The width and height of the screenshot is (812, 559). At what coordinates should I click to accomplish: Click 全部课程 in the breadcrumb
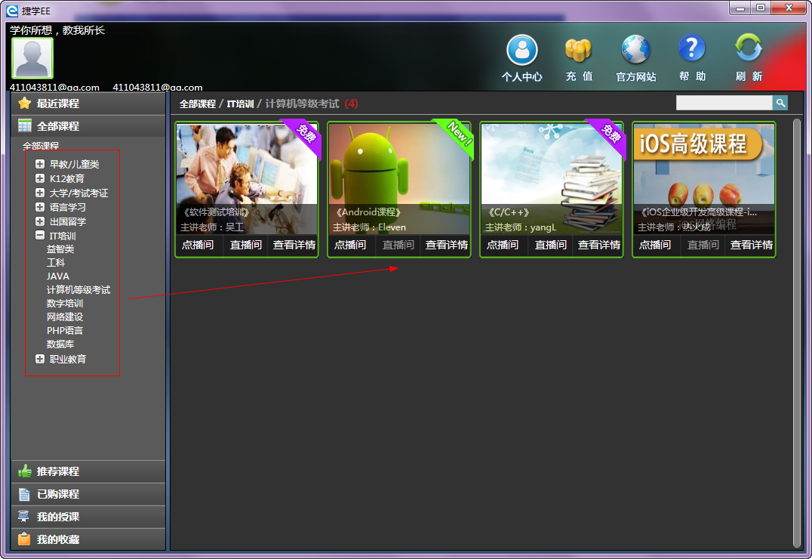(197, 103)
